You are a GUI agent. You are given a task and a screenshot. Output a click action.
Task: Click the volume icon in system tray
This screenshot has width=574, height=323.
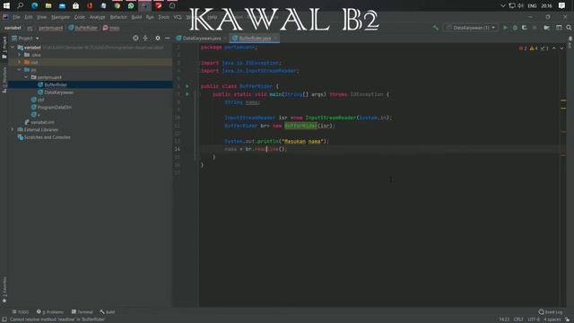pos(520,5)
